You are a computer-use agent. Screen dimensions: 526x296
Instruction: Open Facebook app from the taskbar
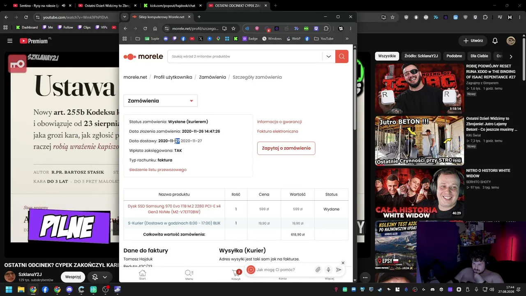click(x=45, y=289)
